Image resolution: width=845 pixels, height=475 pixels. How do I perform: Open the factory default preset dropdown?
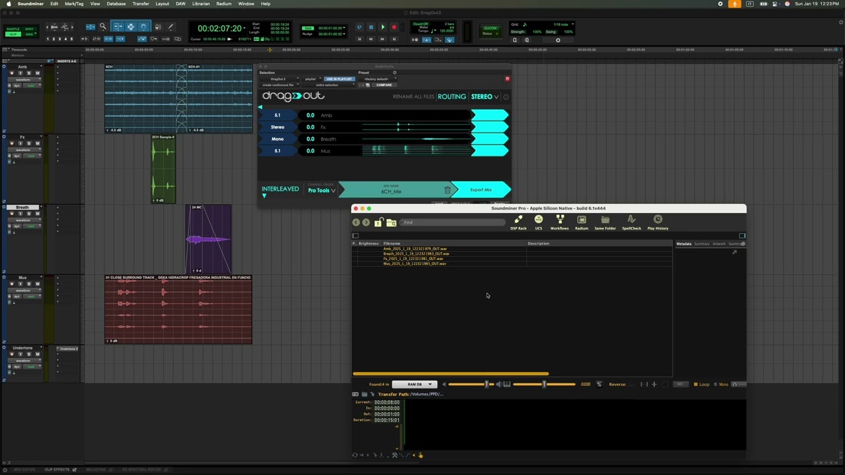376,79
